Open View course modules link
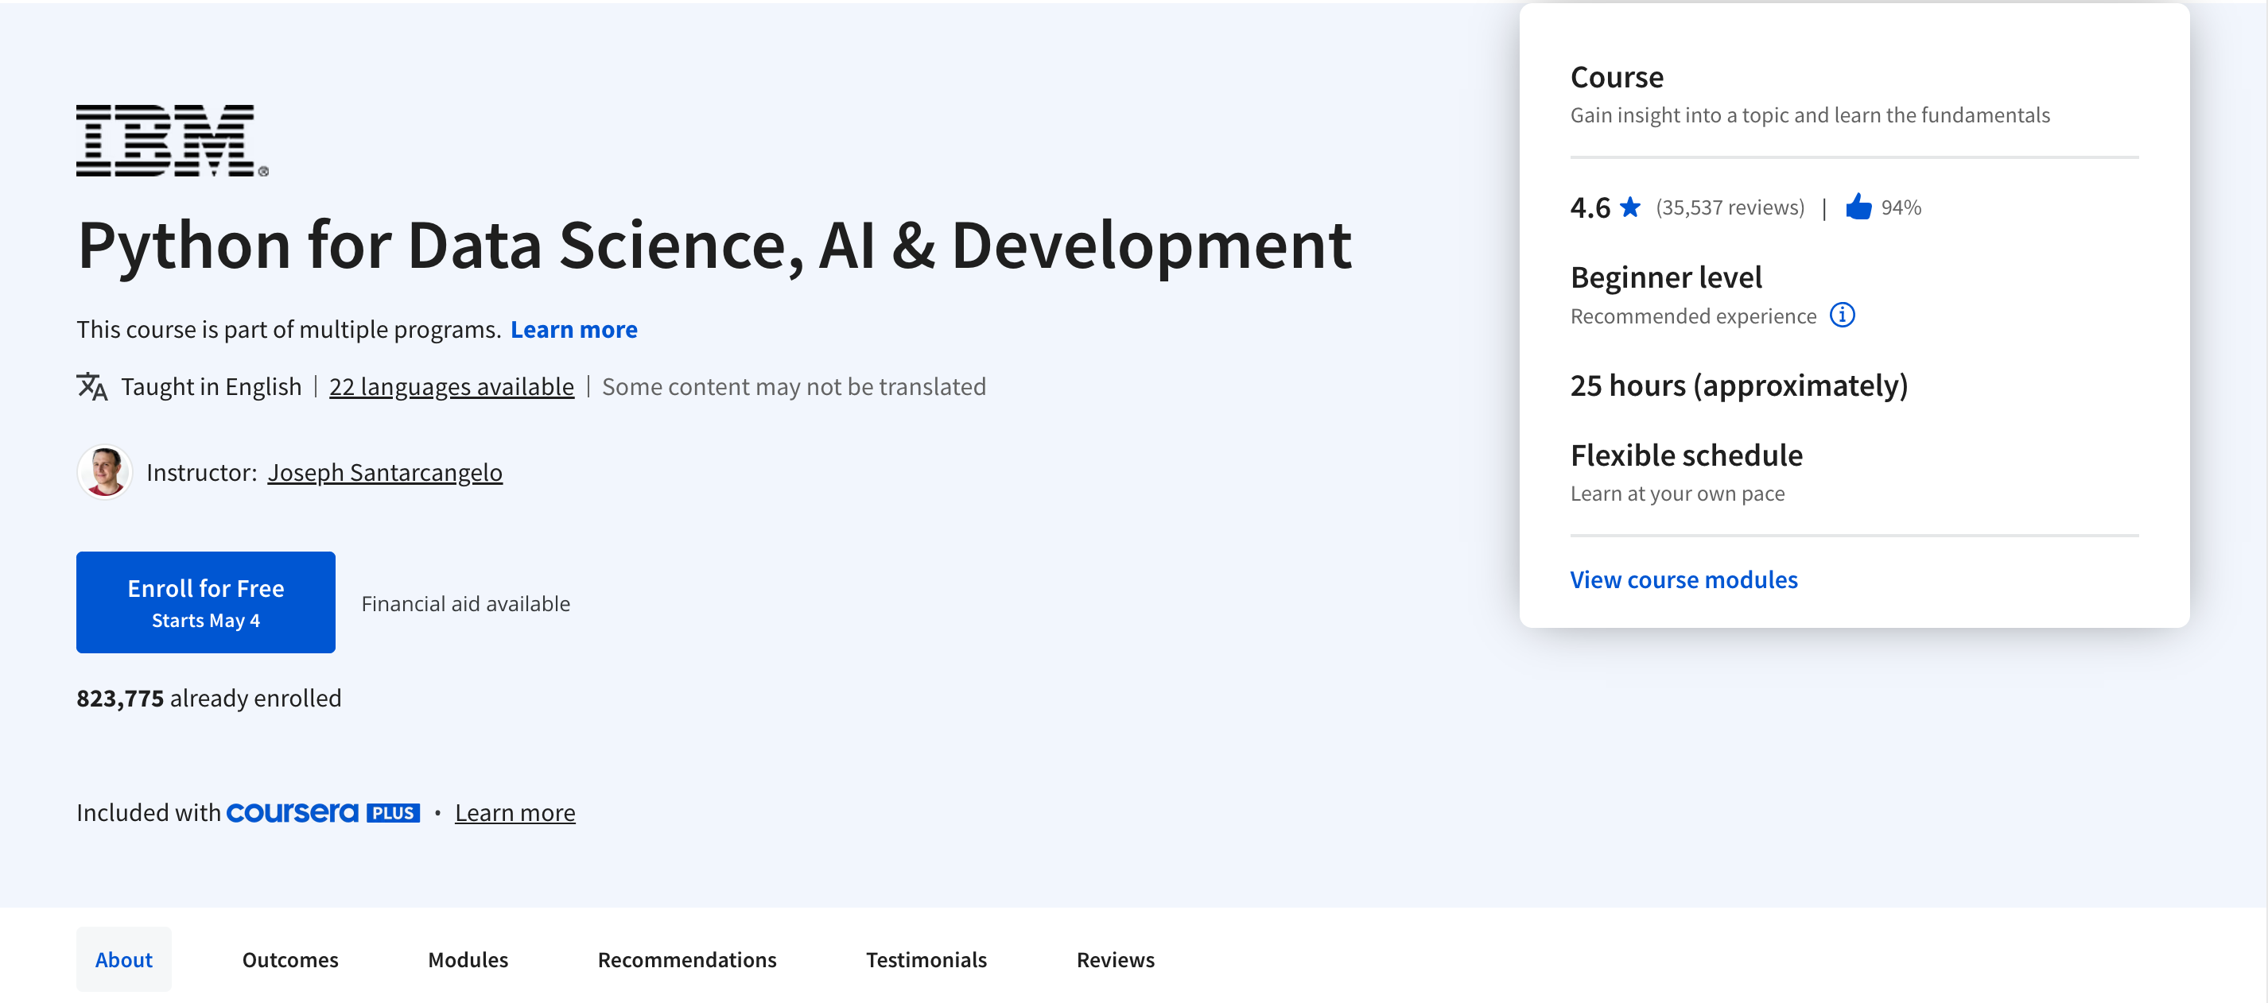2268x1003 pixels. pyautogui.click(x=1684, y=580)
